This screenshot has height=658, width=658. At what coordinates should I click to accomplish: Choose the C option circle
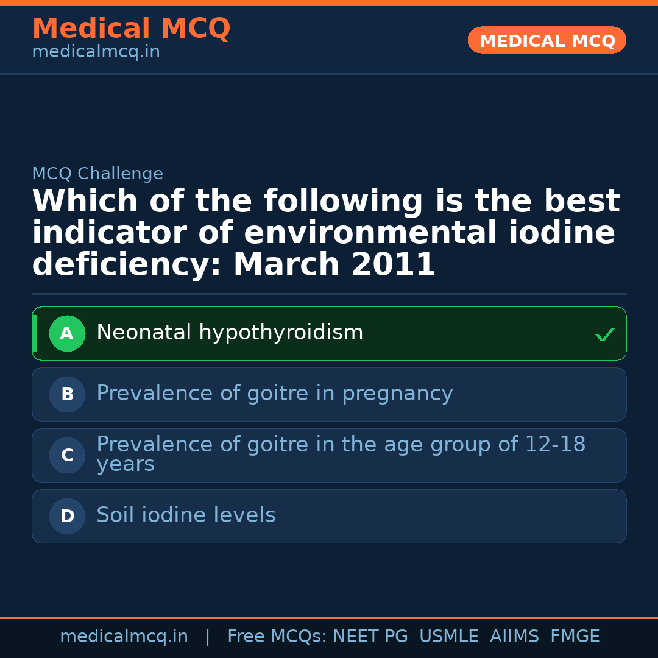(67, 456)
